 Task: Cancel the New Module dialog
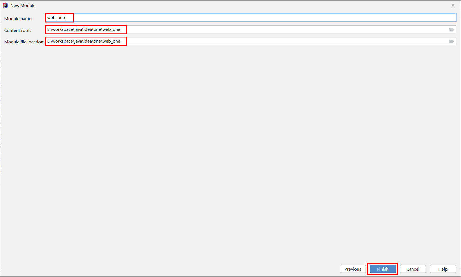click(413, 269)
